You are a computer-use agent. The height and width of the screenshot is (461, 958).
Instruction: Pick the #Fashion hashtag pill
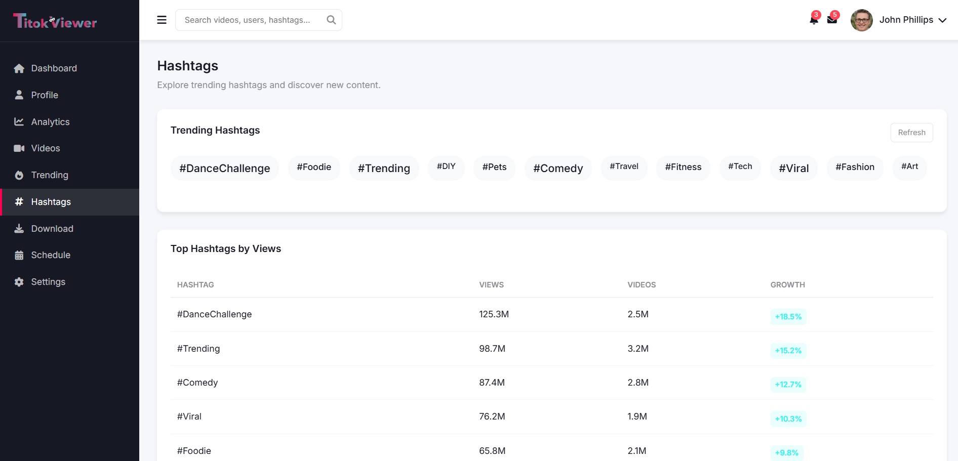coord(854,167)
